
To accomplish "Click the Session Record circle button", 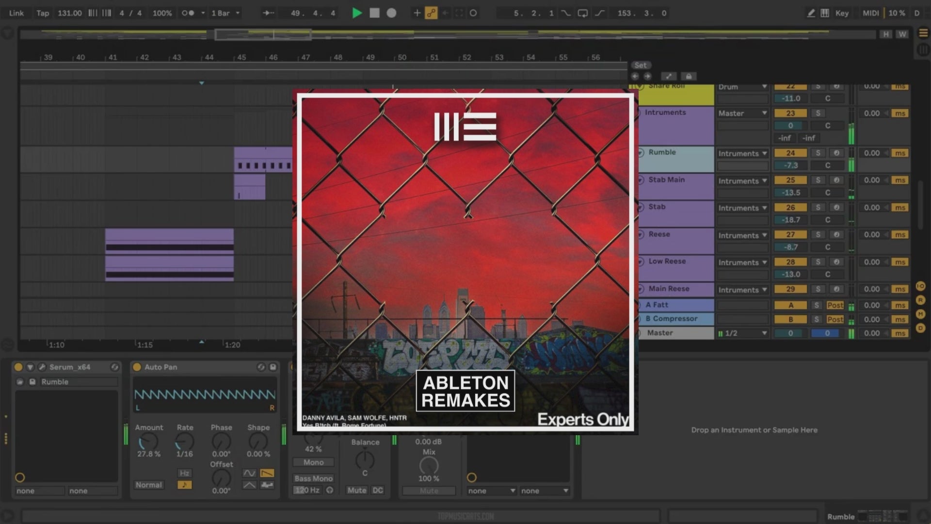I will pos(473,13).
